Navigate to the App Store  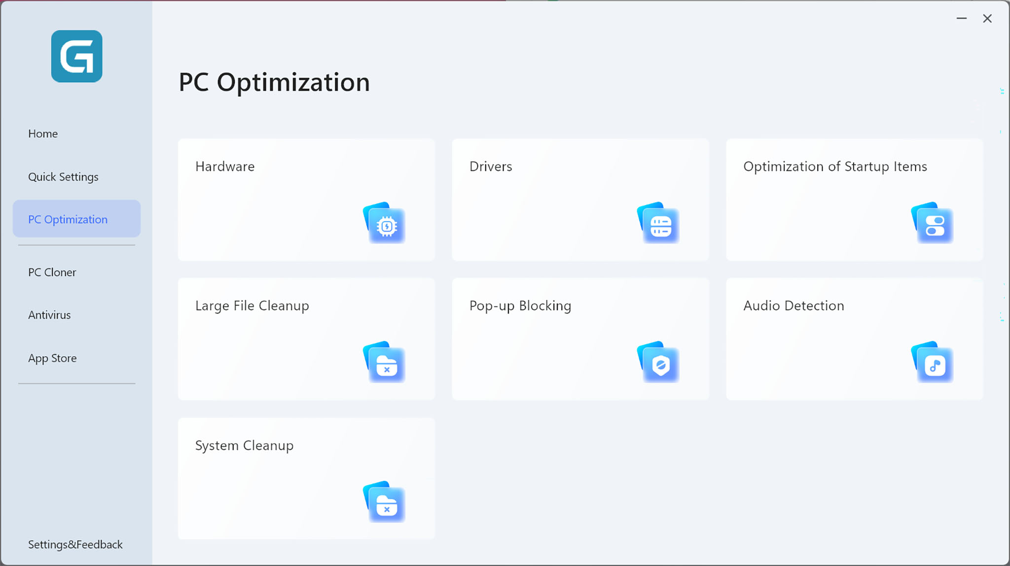click(52, 358)
